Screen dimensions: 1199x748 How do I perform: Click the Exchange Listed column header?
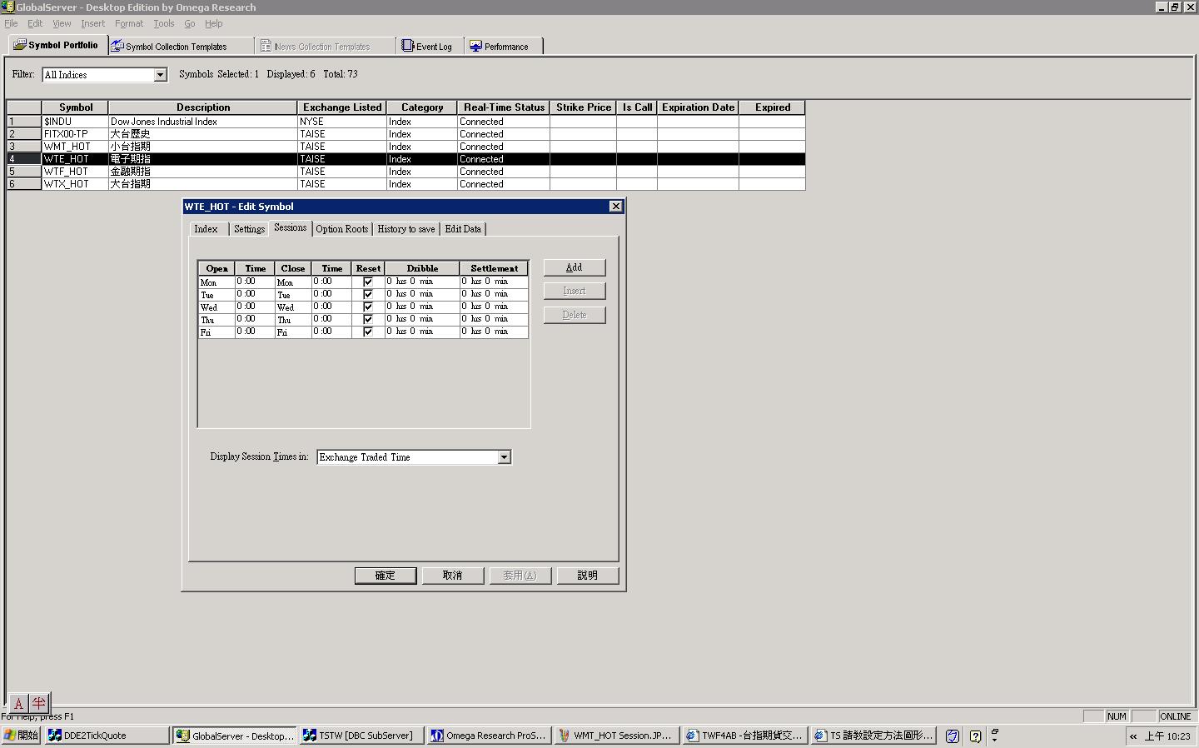point(342,107)
